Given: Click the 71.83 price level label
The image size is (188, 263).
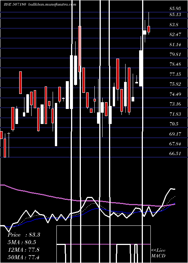Looking at the screenshot, I should tap(175, 114).
